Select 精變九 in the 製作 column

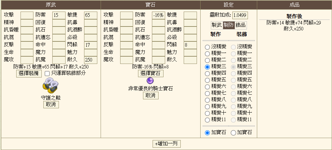pos(207,107)
